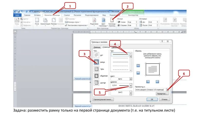Click the Отступ Слева indent field

point(132,22)
